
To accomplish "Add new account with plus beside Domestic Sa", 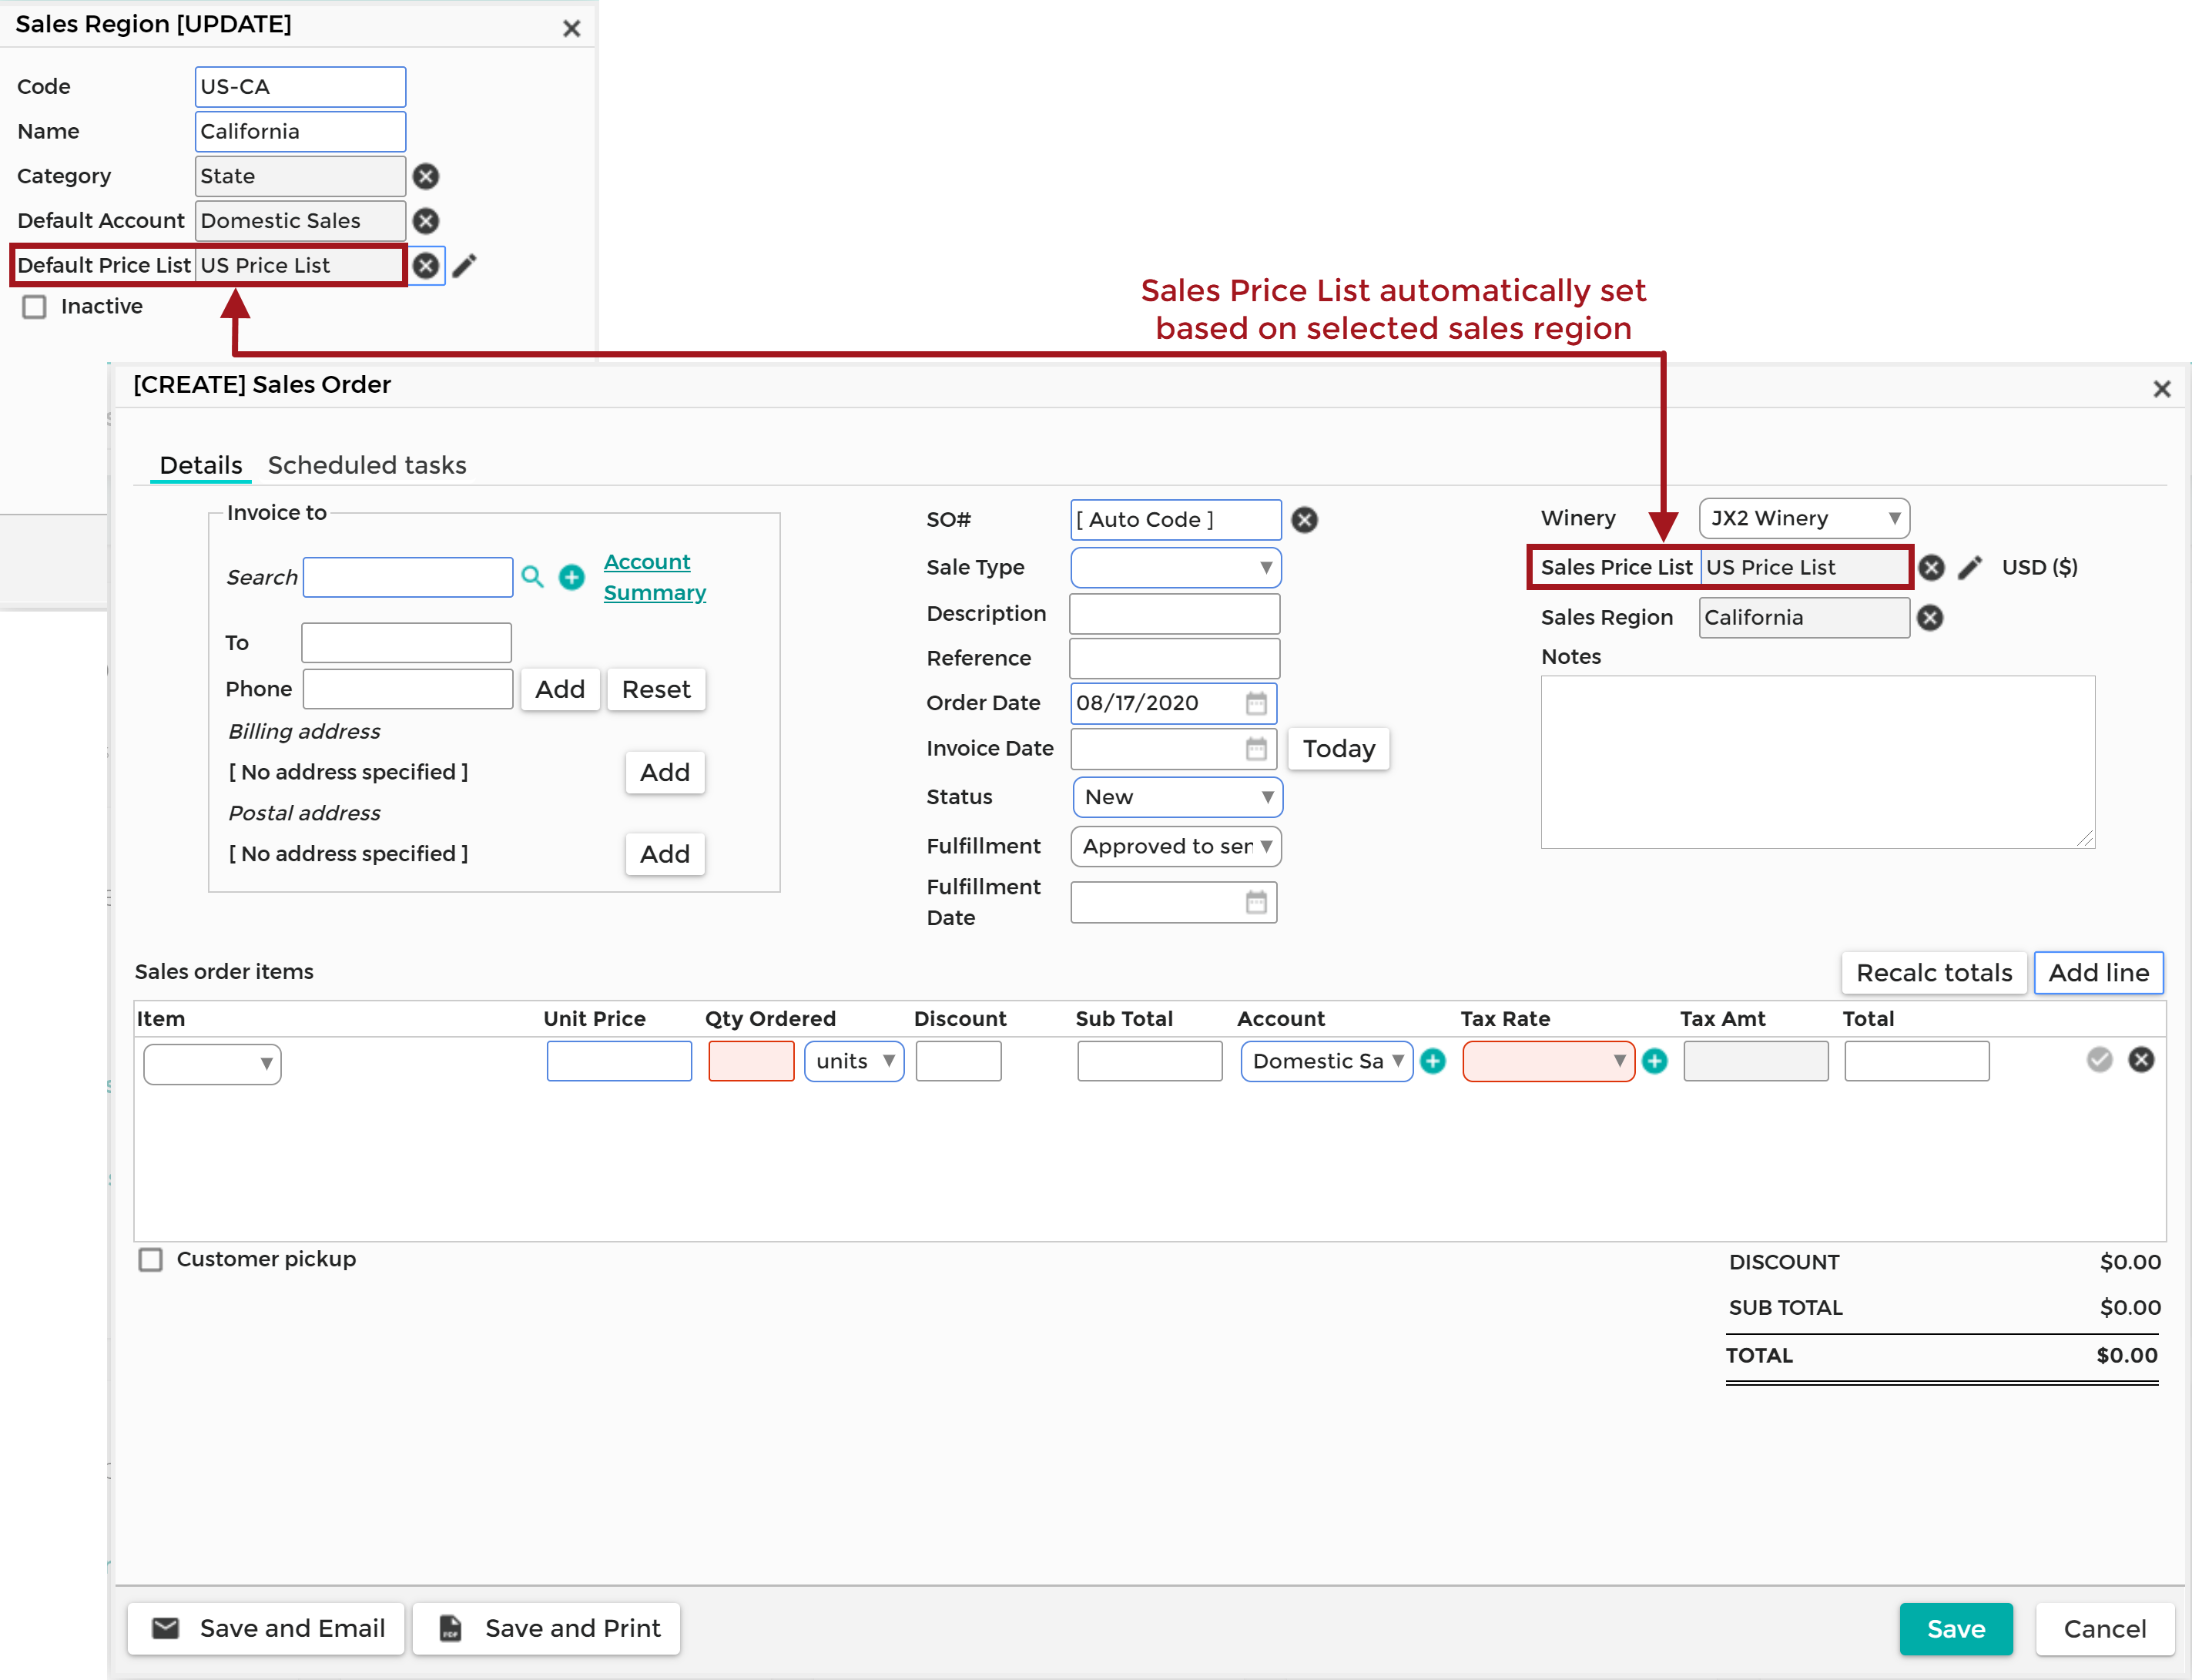I will 1433,1061.
